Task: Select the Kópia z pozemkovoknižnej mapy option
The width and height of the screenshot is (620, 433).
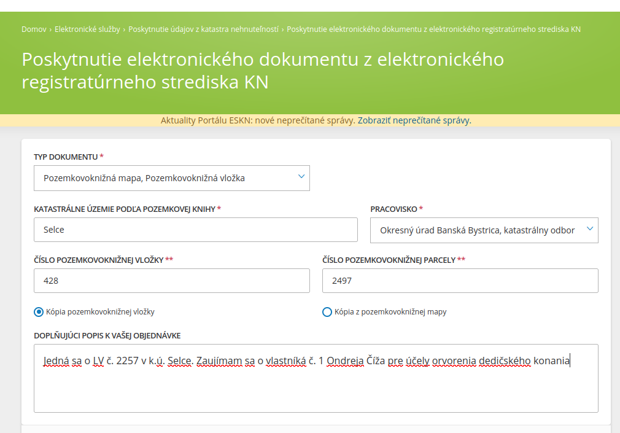Action: click(327, 312)
